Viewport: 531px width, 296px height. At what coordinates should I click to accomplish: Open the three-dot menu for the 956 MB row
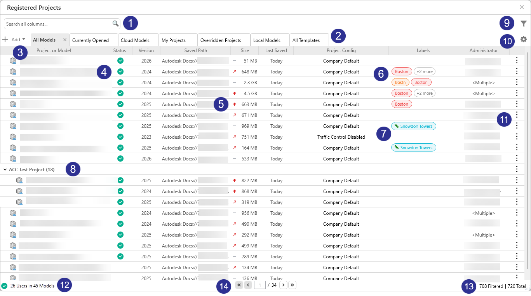coord(517,212)
